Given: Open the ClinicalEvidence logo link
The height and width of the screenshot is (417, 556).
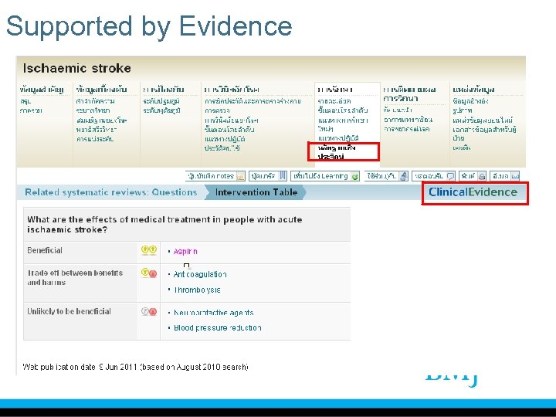Looking at the screenshot, I should click(473, 192).
